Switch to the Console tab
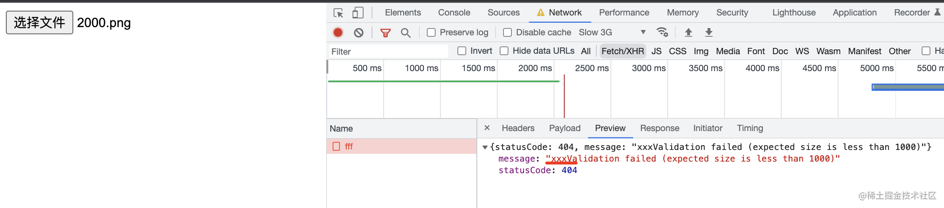 [454, 13]
